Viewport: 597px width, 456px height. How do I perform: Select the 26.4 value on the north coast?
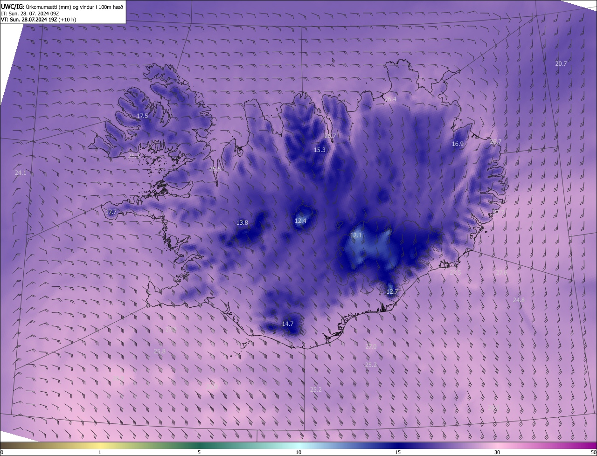tap(390, 99)
